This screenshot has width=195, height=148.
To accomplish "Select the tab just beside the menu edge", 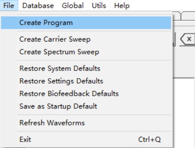I will coord(177,16).
